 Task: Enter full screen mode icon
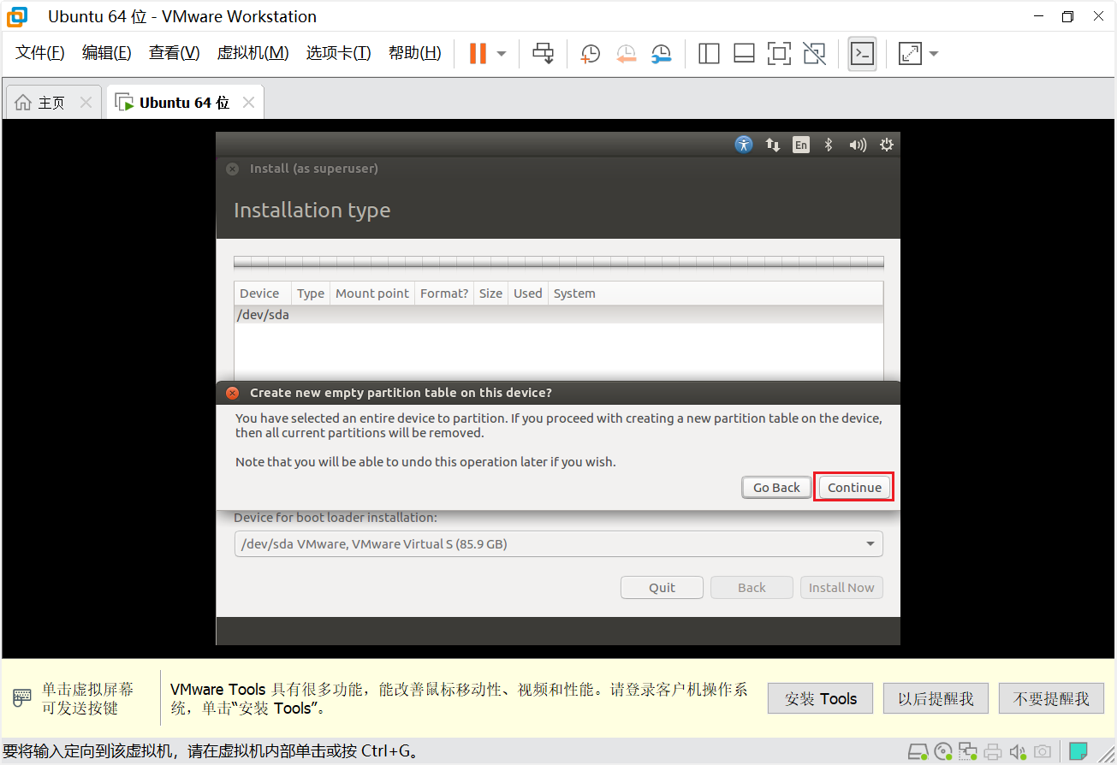click(x=779, y=54)
